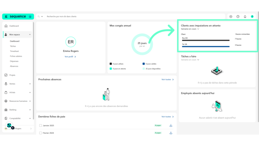
Task: Click the Emma Rogers name text
Action: 71,51
